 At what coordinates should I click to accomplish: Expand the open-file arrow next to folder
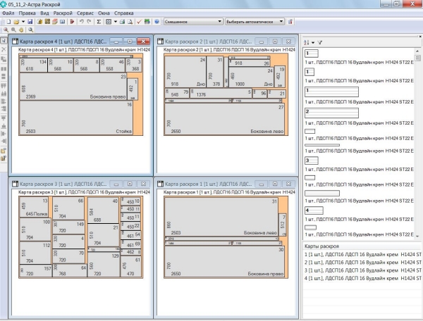tap(23, 22)
